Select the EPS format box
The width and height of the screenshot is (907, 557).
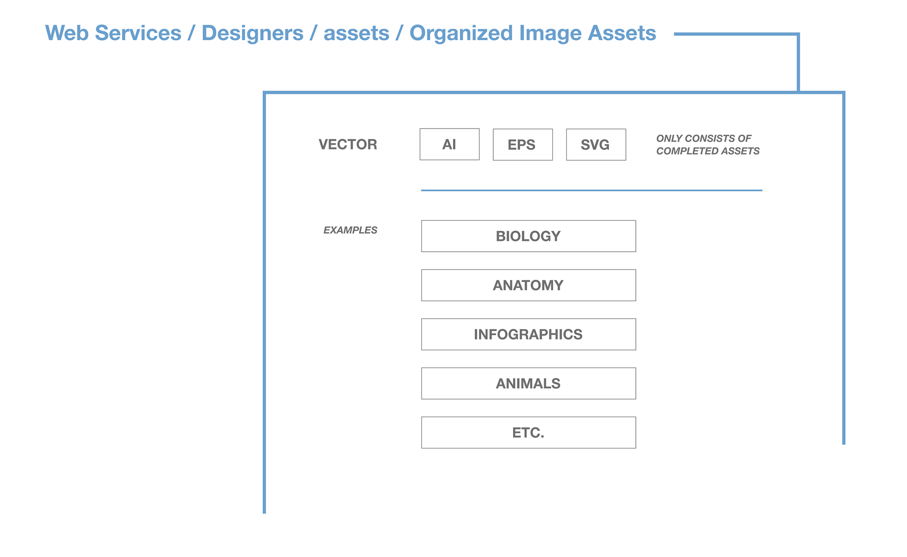click(522, 145)
